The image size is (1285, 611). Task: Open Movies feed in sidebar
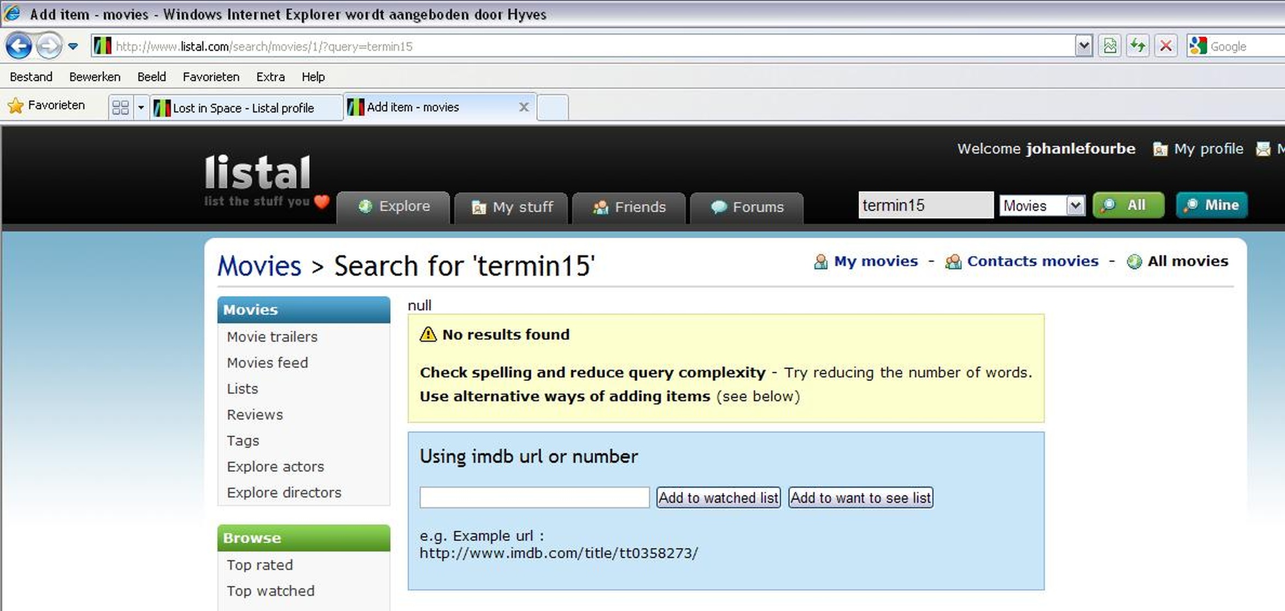pos(267,363)
